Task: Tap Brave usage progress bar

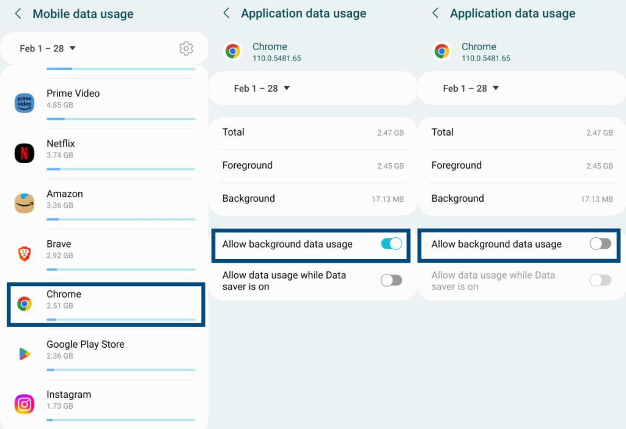Action: (121, 269)
